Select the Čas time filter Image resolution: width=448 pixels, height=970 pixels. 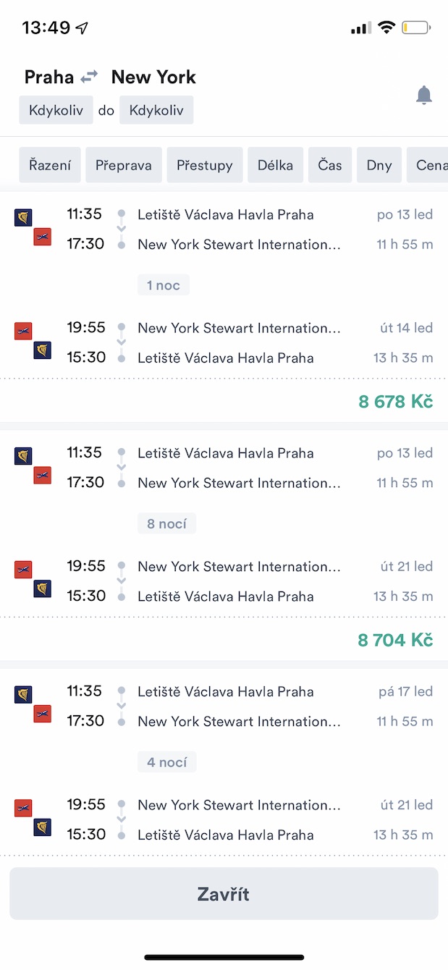click(330, 165)
